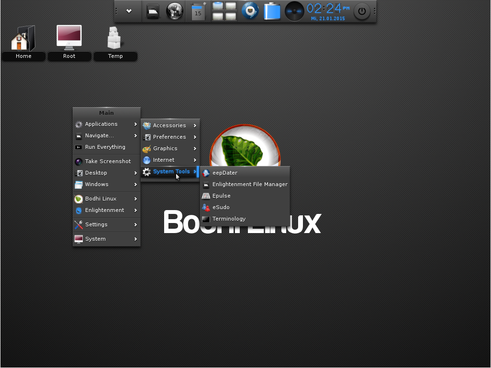The height and width of the screenshot is (368, 491).
Task: Click the network connection globe icon
Action: [x=250, y=11]
